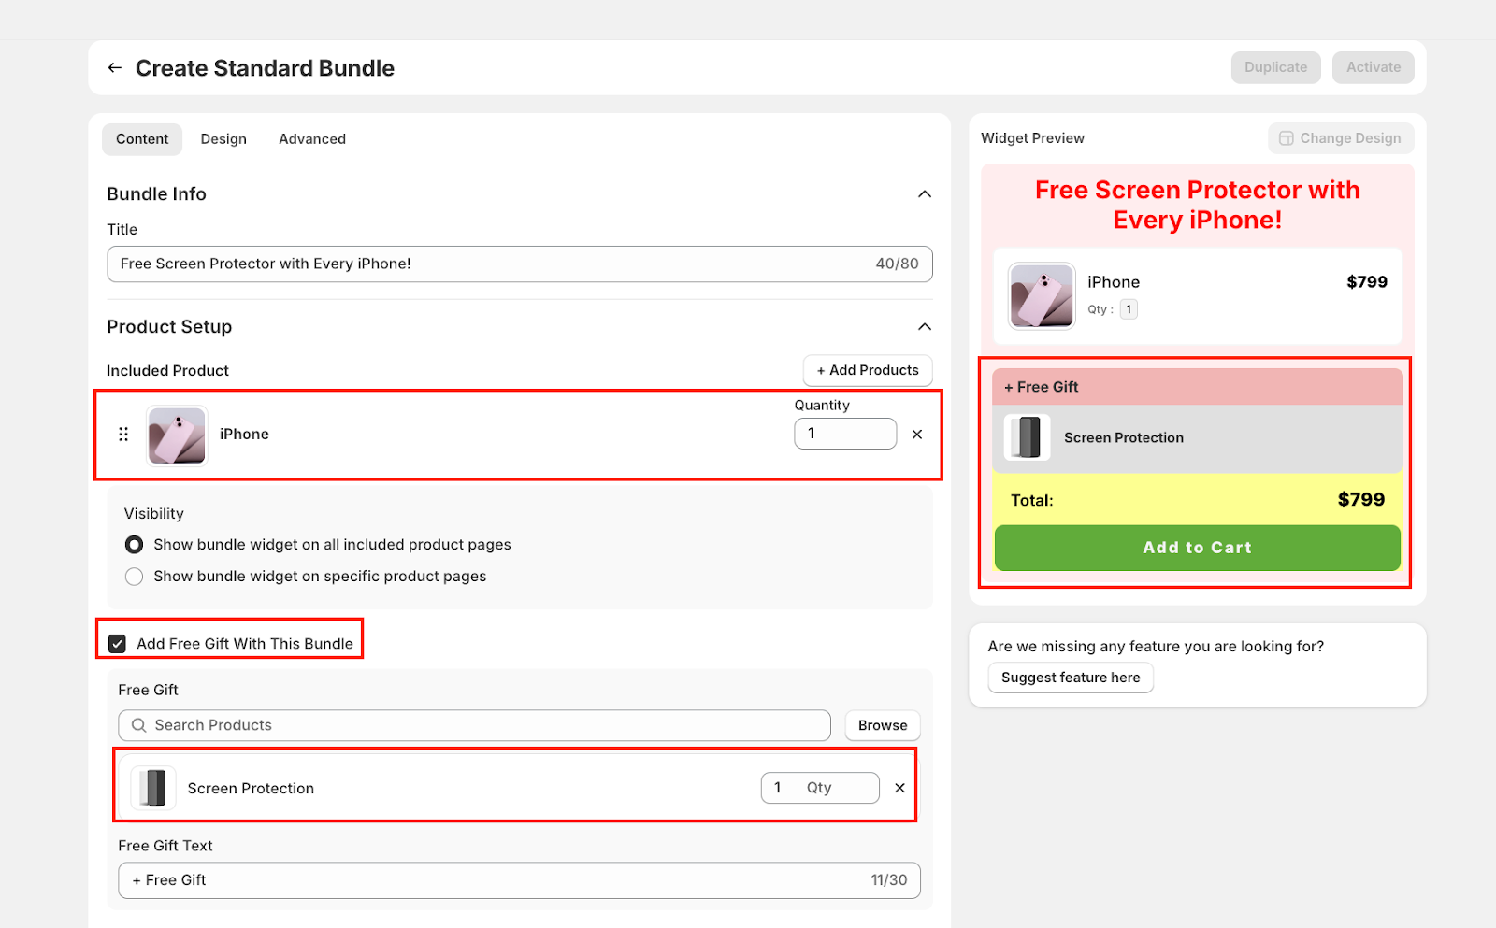Remove Screen Protection free gift
The height and width of the screenshot is (928, 1496).
(x=899, y=788)
